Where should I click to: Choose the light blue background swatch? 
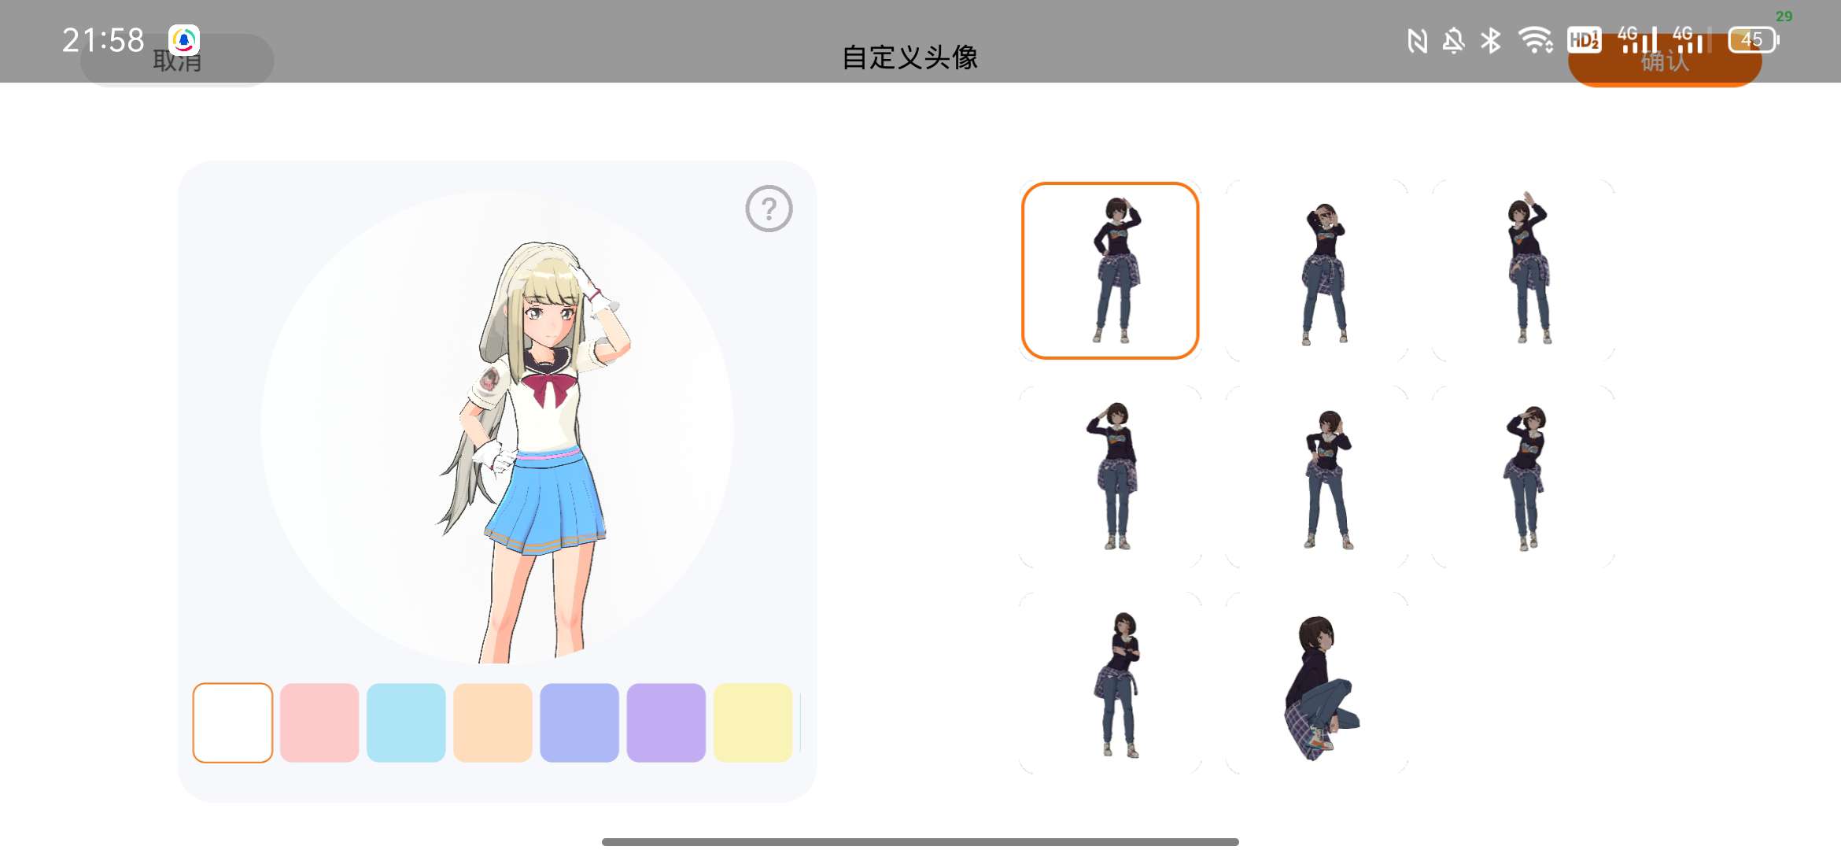pos(406,722)
